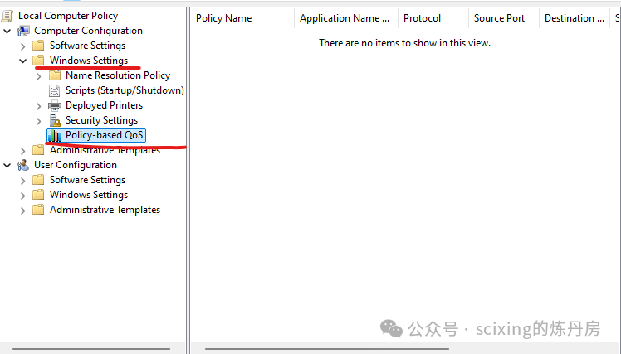This screenshot has height=354, width=621.
Task: Select Administrative Templates label under User Configuration
Action: click(105, 210)
